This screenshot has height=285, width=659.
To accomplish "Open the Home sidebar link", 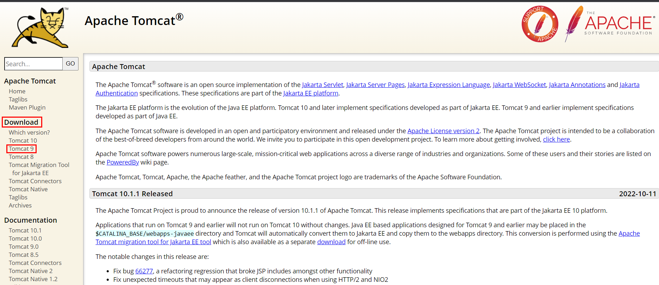I will point(17,91).
